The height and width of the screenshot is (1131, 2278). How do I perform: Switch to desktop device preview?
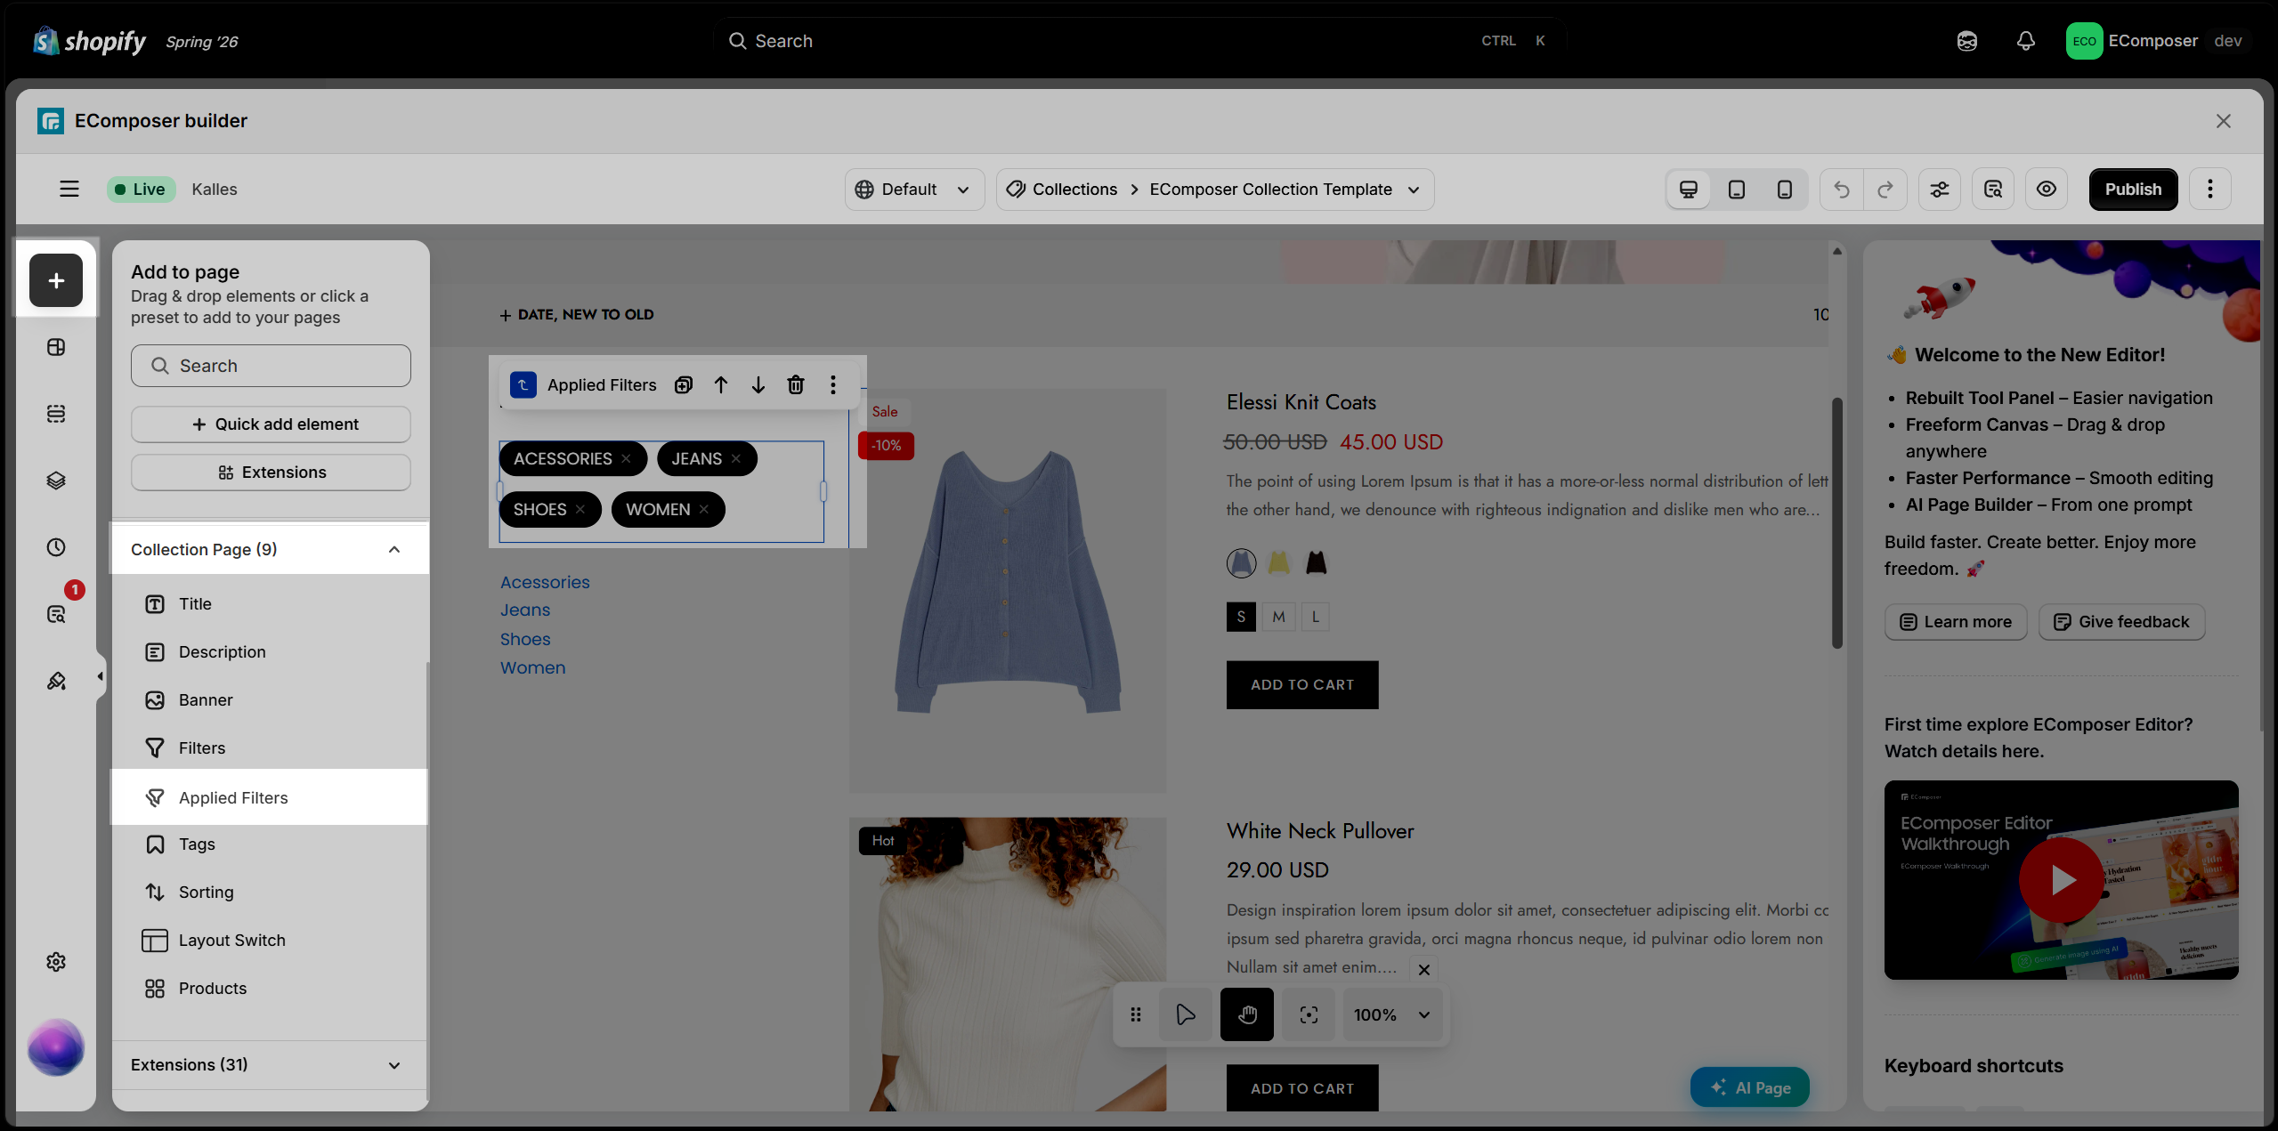coord(1688,189)
